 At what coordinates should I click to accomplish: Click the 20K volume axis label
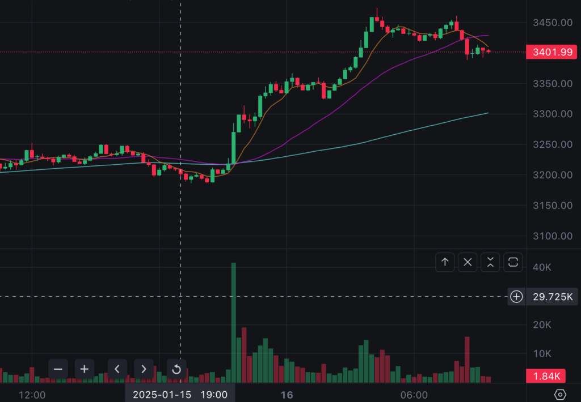[542, 324]
